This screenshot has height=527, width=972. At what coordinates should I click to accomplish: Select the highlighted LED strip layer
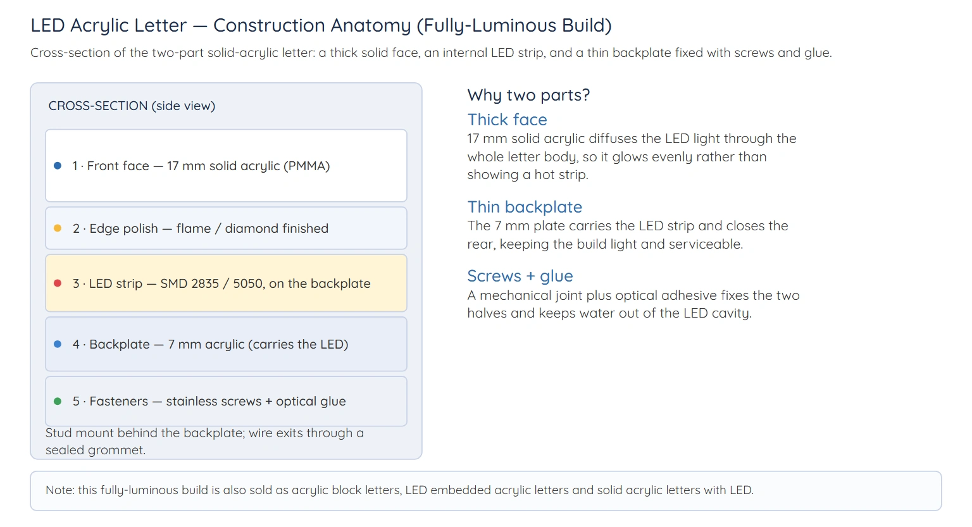(226, 283)
